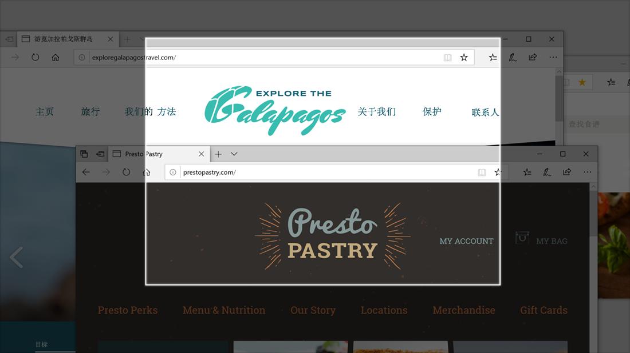This screenshot has width=630, height=353.
Task: Click the share icon in Presto Pastry window
Action: pos(567,172)
